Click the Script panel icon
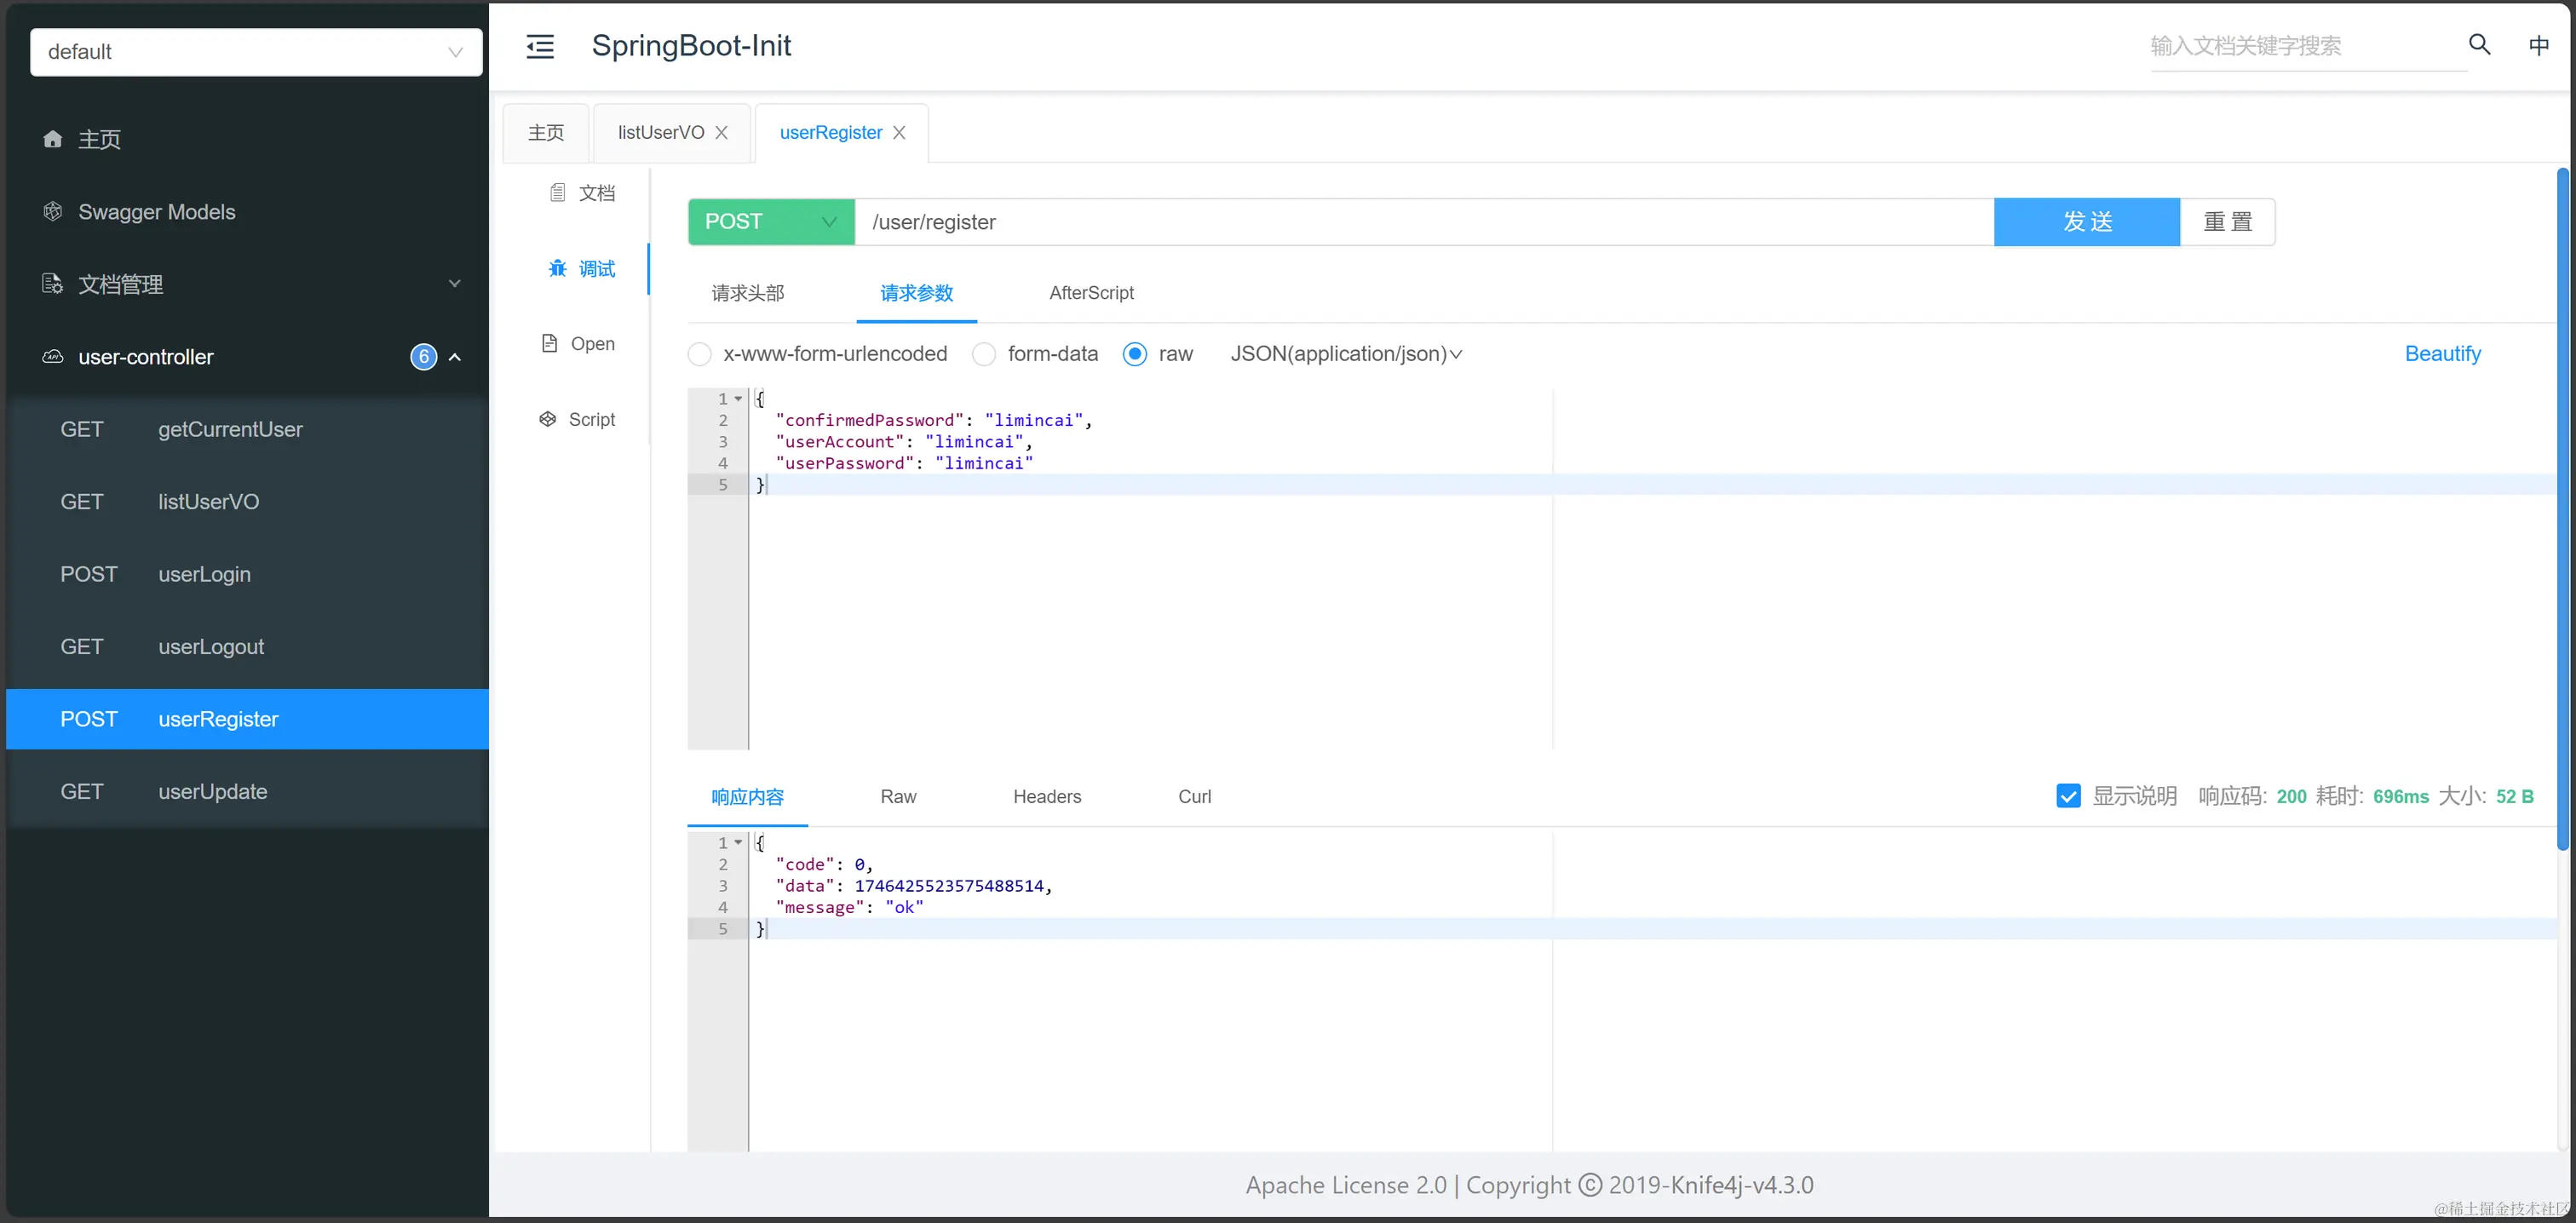 [548, 420]
